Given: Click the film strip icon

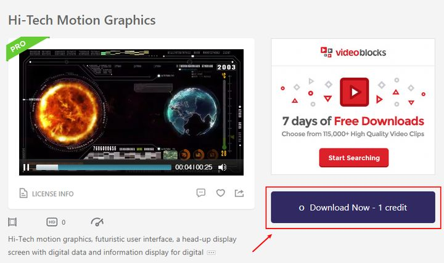Looking at the screenshot, I should (x=12, y=222).
